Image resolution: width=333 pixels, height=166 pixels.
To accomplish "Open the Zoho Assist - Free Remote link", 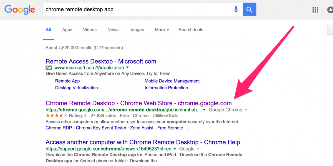I will [159, 128].
